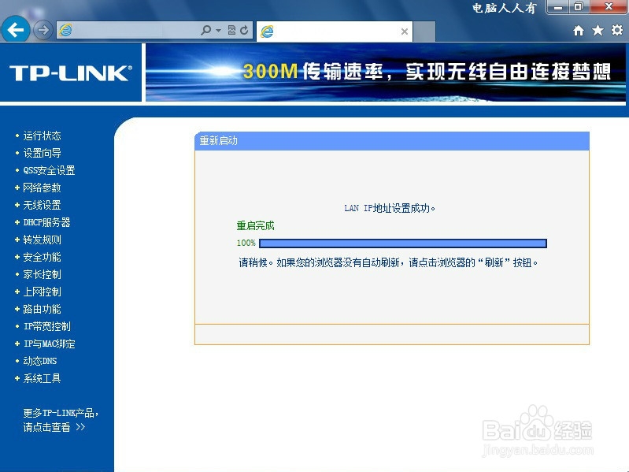Open QSS安全设置 menu item
This screenshot has height=472, width=629.
tap(49, 170)
